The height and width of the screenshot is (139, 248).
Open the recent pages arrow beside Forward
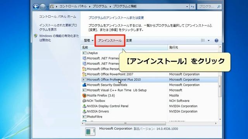(x=47, y=7)
